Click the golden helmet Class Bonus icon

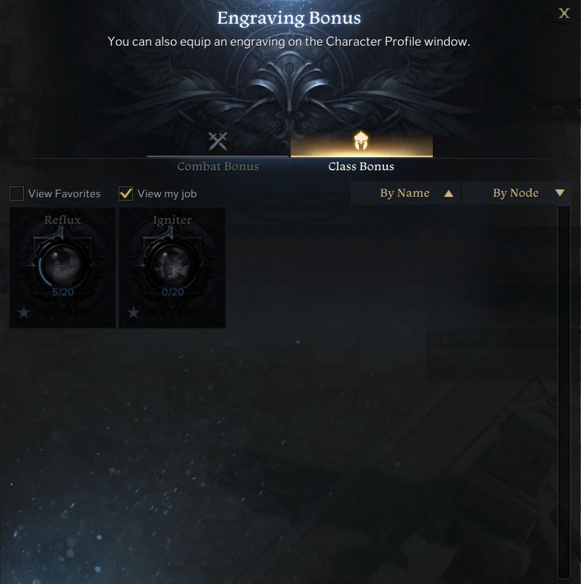361,141
